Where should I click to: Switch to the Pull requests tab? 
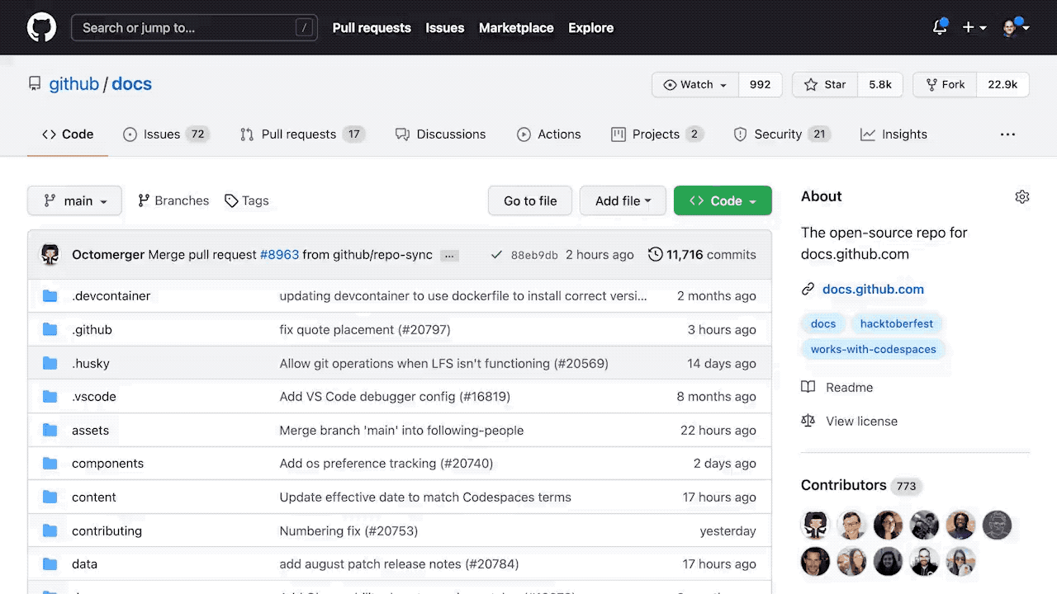[x=302, y=134]
